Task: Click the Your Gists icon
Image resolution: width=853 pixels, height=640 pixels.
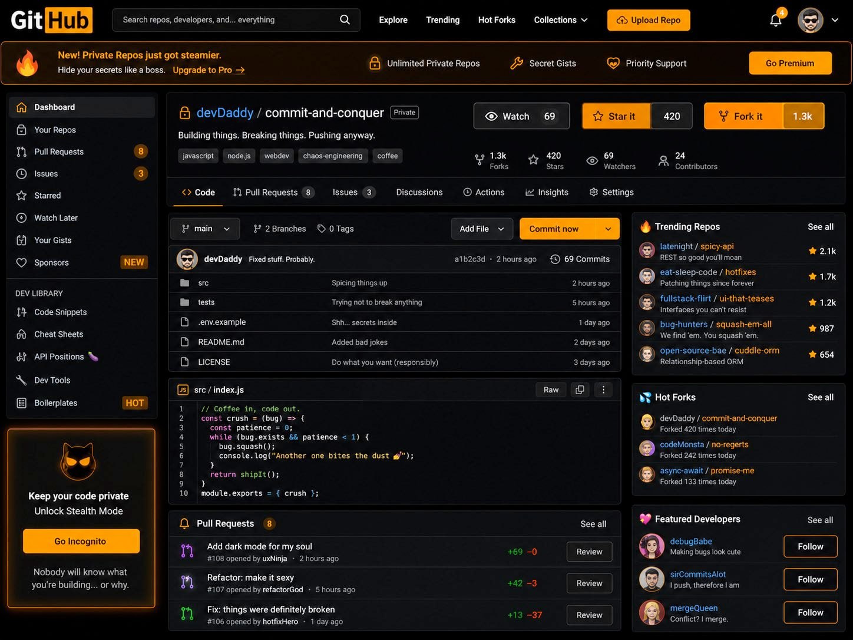Action: tap(22, 240)
